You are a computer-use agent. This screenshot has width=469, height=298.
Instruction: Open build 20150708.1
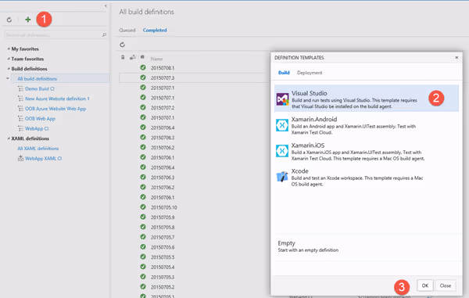(163, 68)
